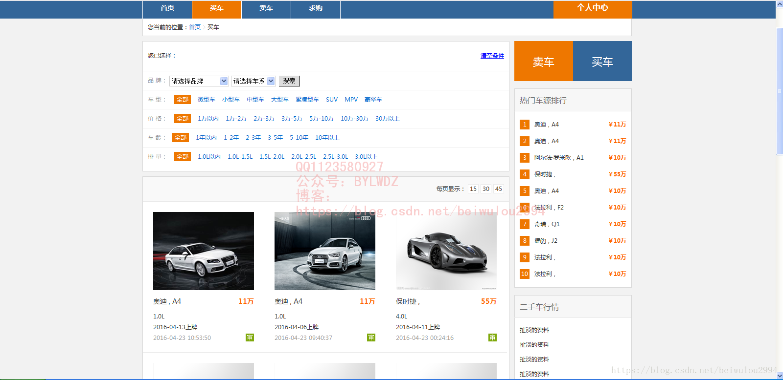Viewport: 783px width, 380px height.
Task: Select 全部 in the 车龄 filter row
Action: point(181,138)
